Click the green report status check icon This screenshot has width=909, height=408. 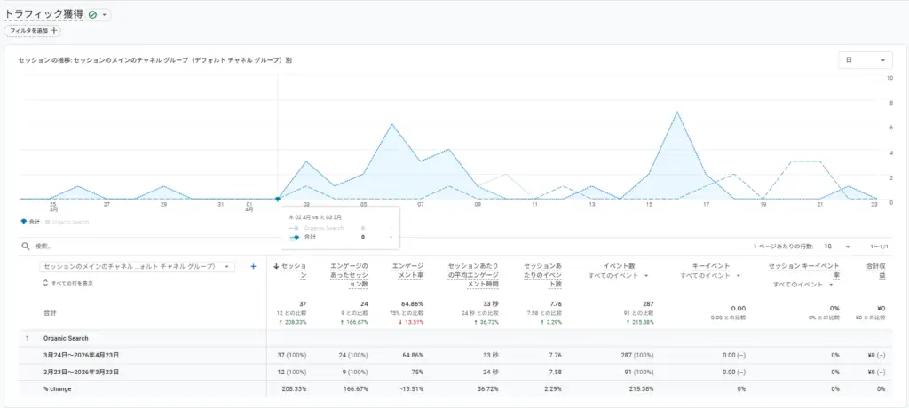[x=92, y=15]
